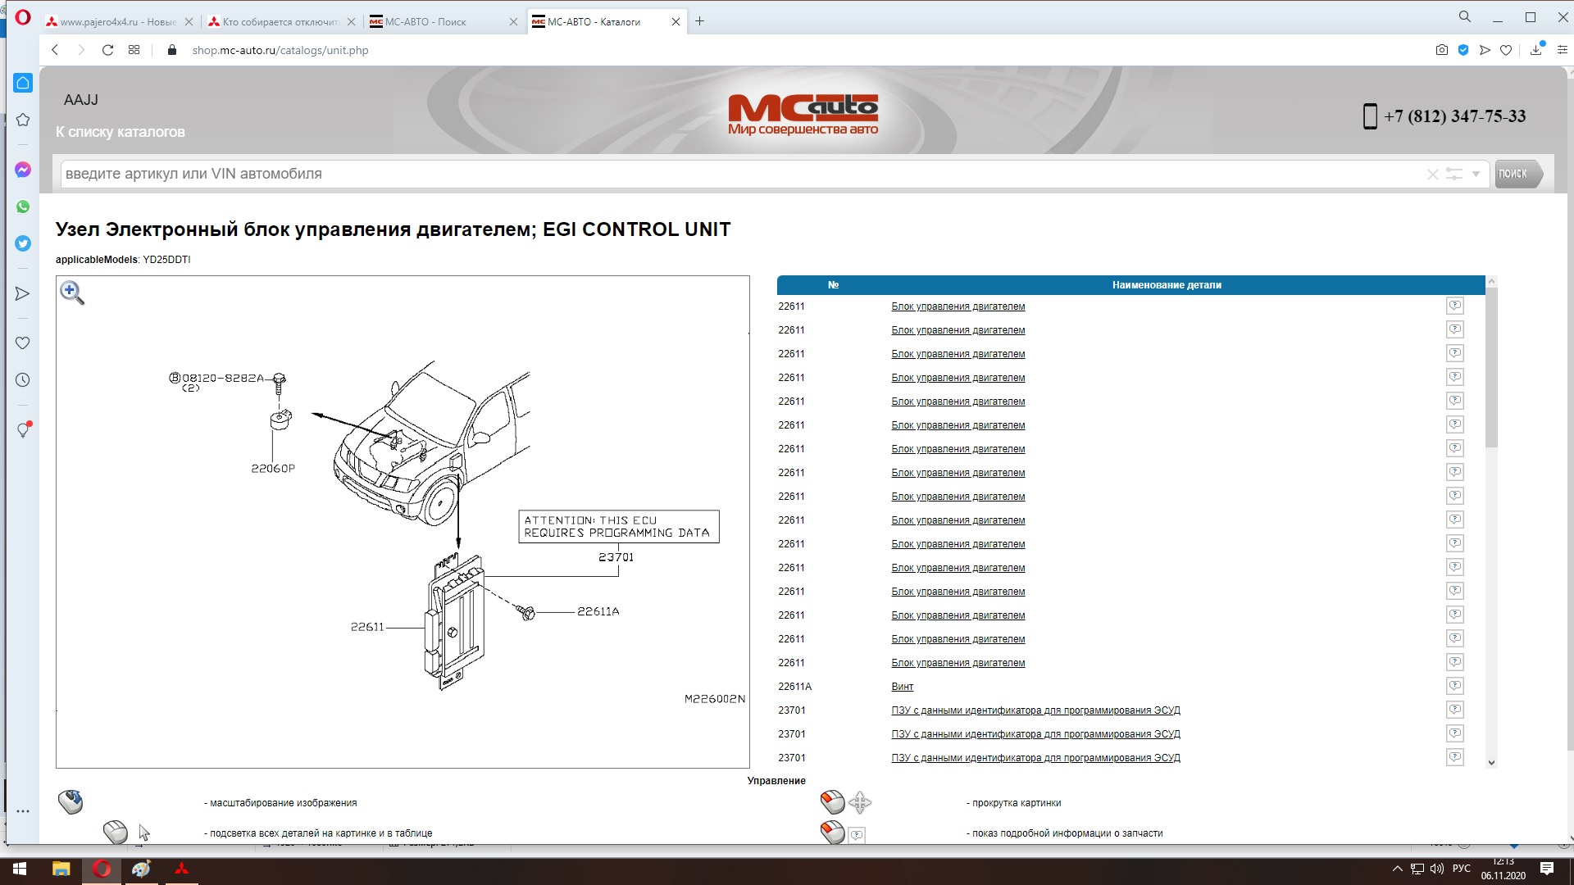Open Twitter in the Opera sidebar
1574x885 pixels.
click(23, 243)
